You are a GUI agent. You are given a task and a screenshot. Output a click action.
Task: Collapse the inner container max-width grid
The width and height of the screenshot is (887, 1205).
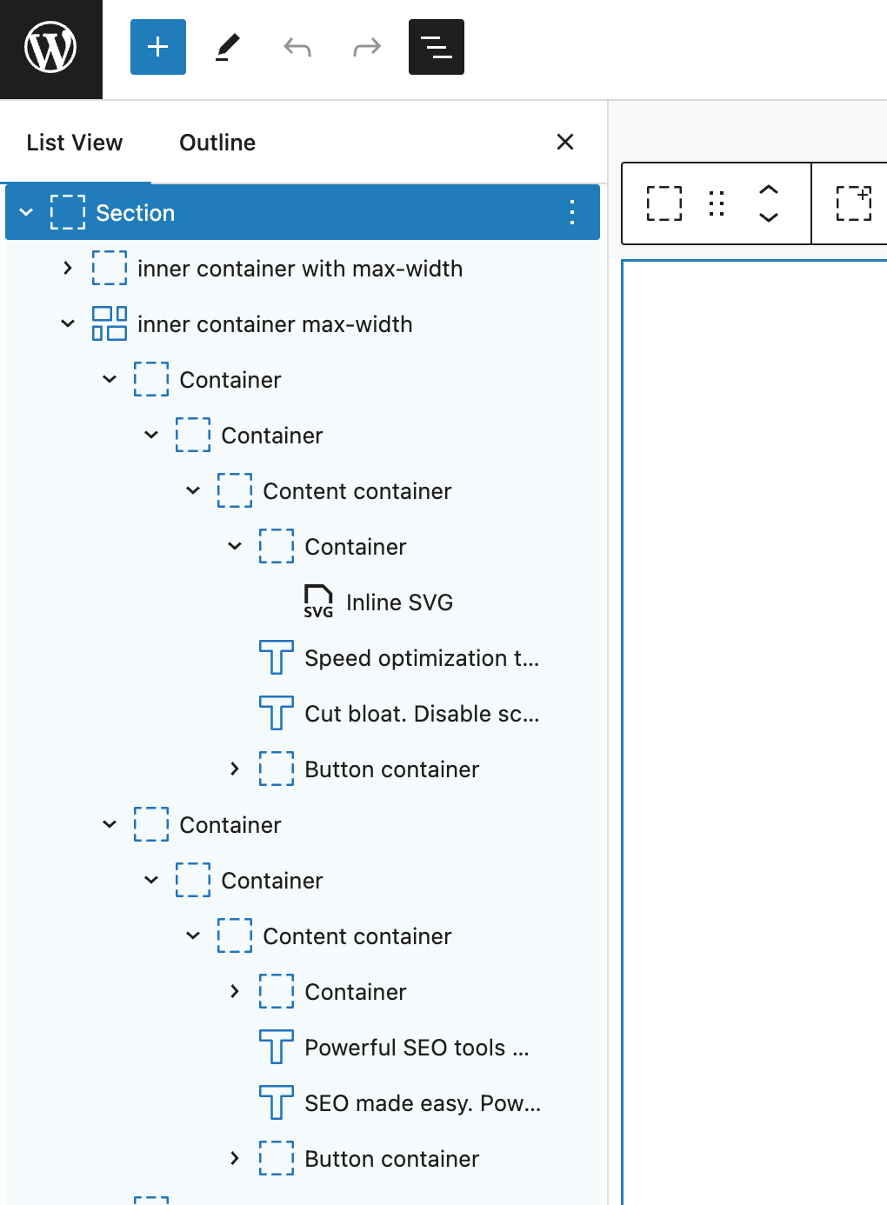tap(68, 323)
